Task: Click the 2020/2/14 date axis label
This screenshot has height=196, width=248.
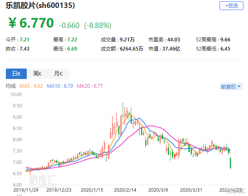Action: 125,190
